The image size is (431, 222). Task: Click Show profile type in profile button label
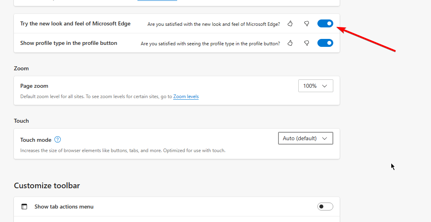point(69,43)
